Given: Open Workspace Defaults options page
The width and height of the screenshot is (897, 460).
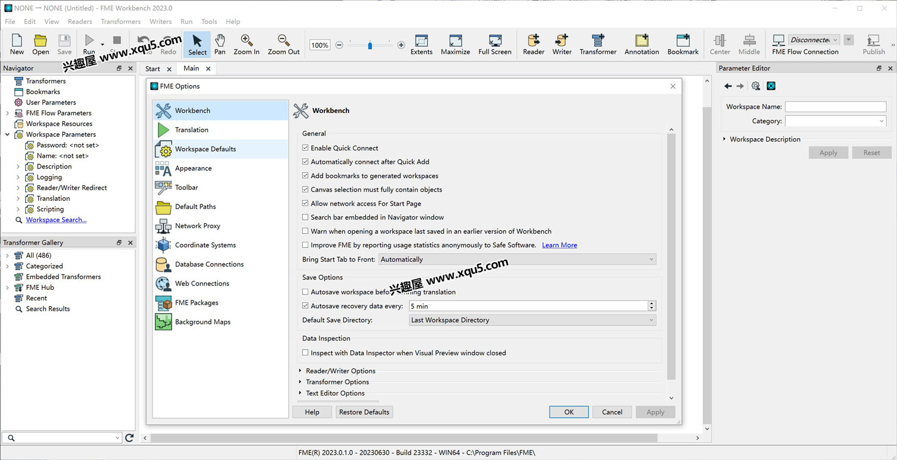Looking at the screenshot, I should (x=221, y=149).
